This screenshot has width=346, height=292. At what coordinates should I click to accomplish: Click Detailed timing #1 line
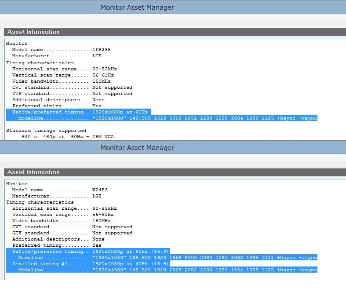(88, 264)
